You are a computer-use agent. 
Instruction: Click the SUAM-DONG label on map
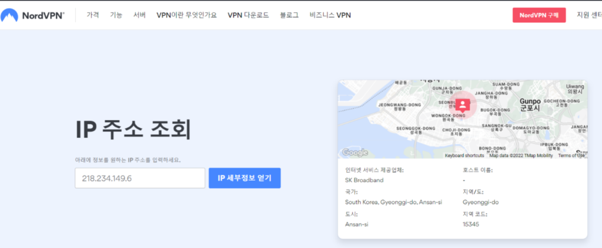pos(506,86)
